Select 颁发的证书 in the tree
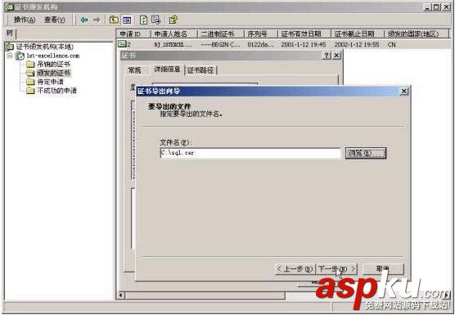Screen dimensions: 455x315 54,73
